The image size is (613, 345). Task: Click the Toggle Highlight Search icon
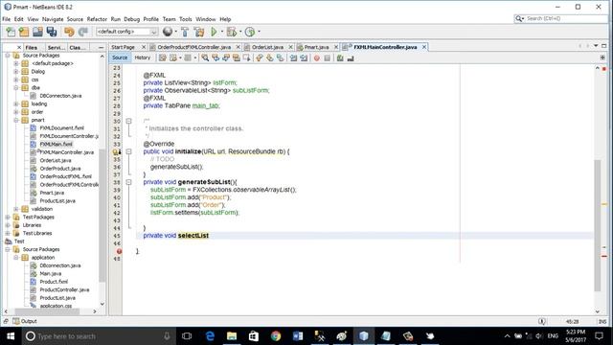coord(237,57)
